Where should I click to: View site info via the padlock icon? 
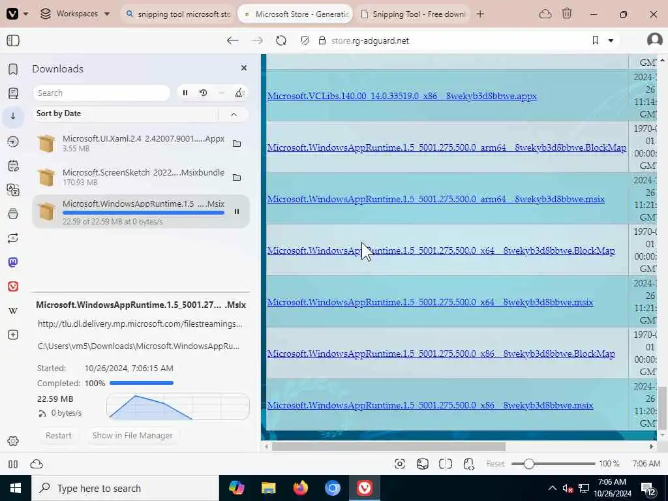point(322,40)
